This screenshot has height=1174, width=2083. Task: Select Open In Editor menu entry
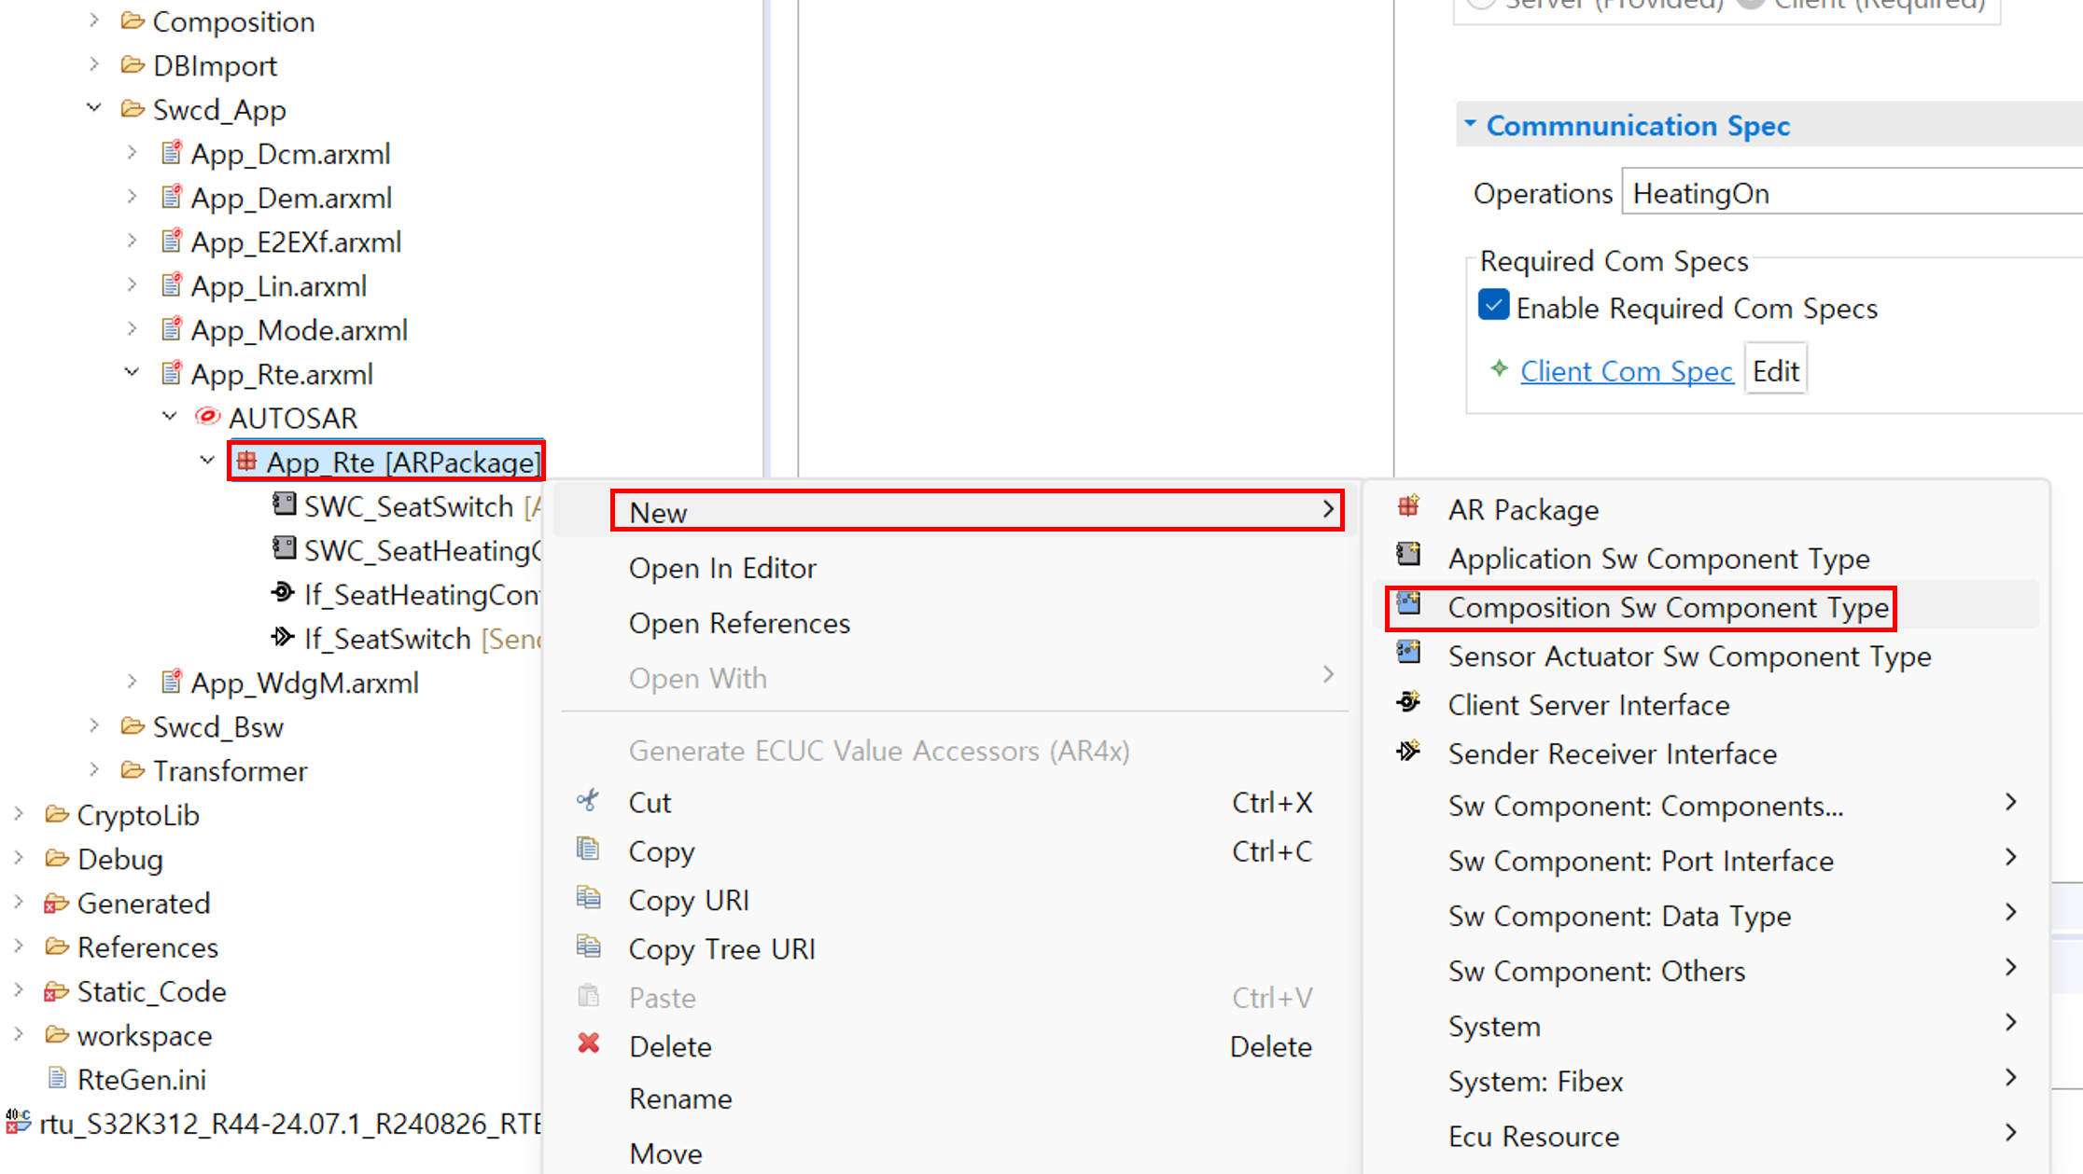[722, 568]
